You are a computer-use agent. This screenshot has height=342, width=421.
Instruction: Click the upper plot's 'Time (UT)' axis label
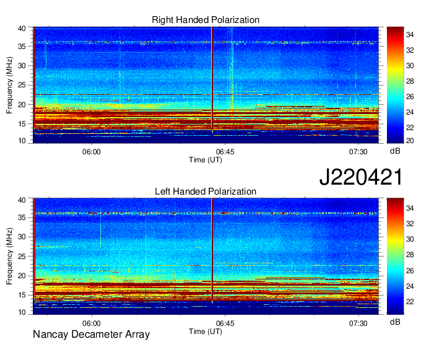(206, 160)
